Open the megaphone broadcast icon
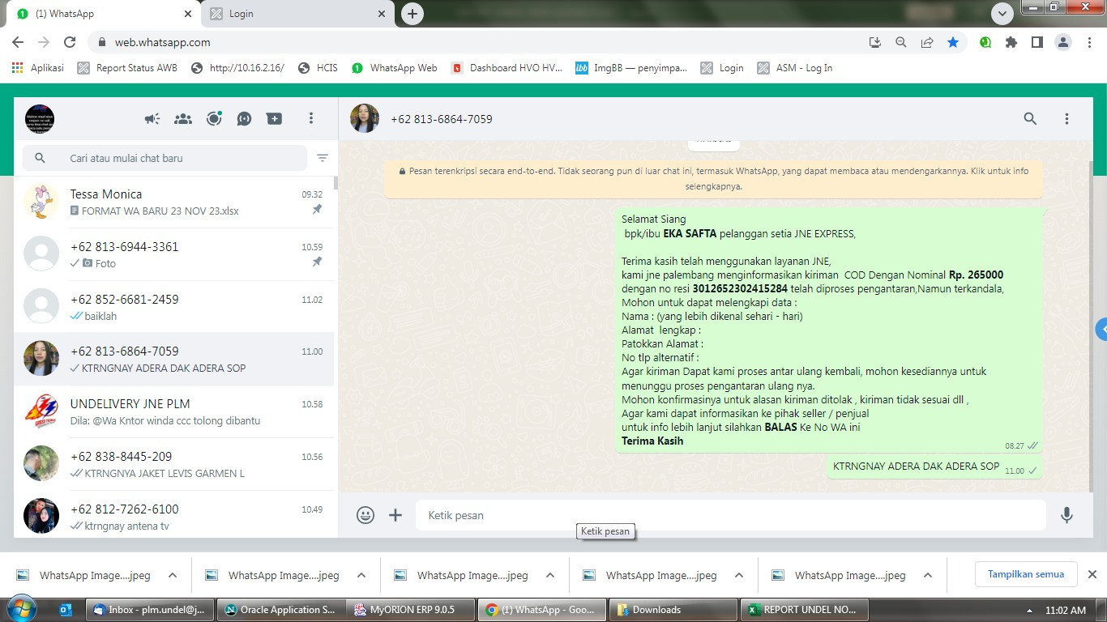This screenshot has height=622, width=1107. coord(152,119)
